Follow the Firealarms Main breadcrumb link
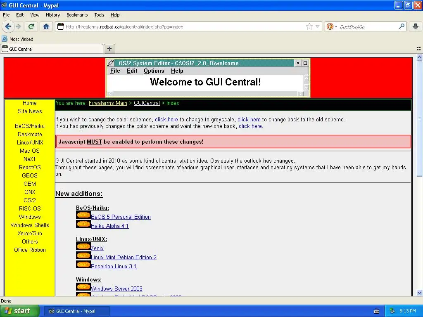 [108, 103]
